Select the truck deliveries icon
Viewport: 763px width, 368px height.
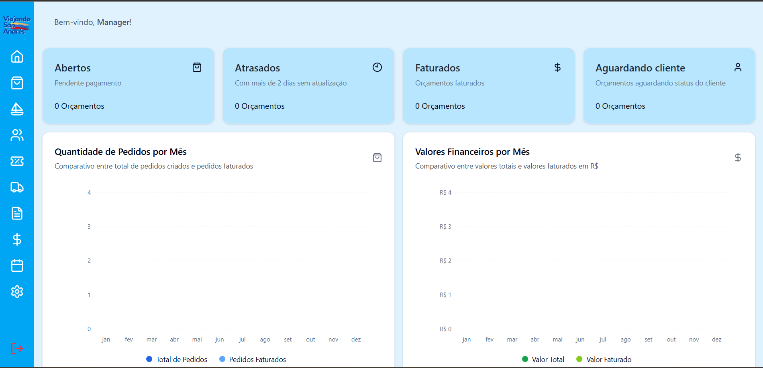(17, 187)
